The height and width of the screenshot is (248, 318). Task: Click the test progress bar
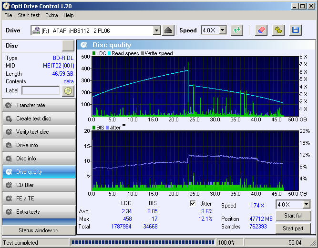143,242
